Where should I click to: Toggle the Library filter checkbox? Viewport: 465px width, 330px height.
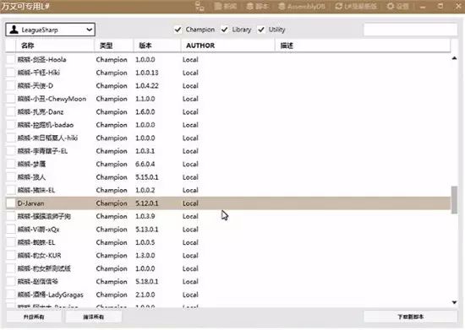point(225,30)
